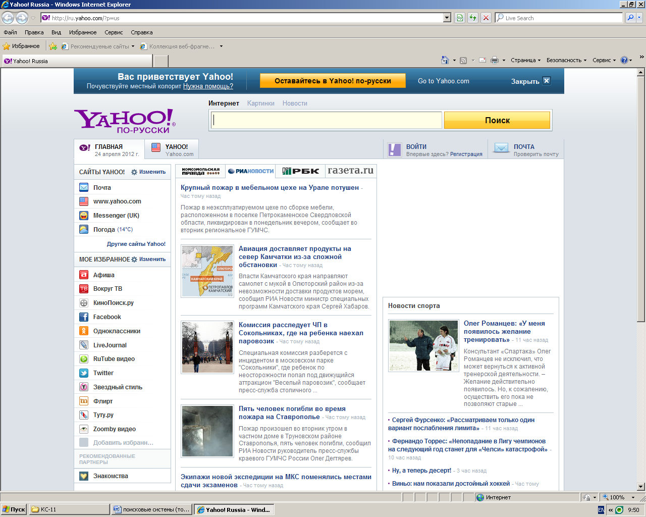Switch to КС-11 folder in taskbar
This screenshot has width=646, height=517.
click(x=69, y=509)
